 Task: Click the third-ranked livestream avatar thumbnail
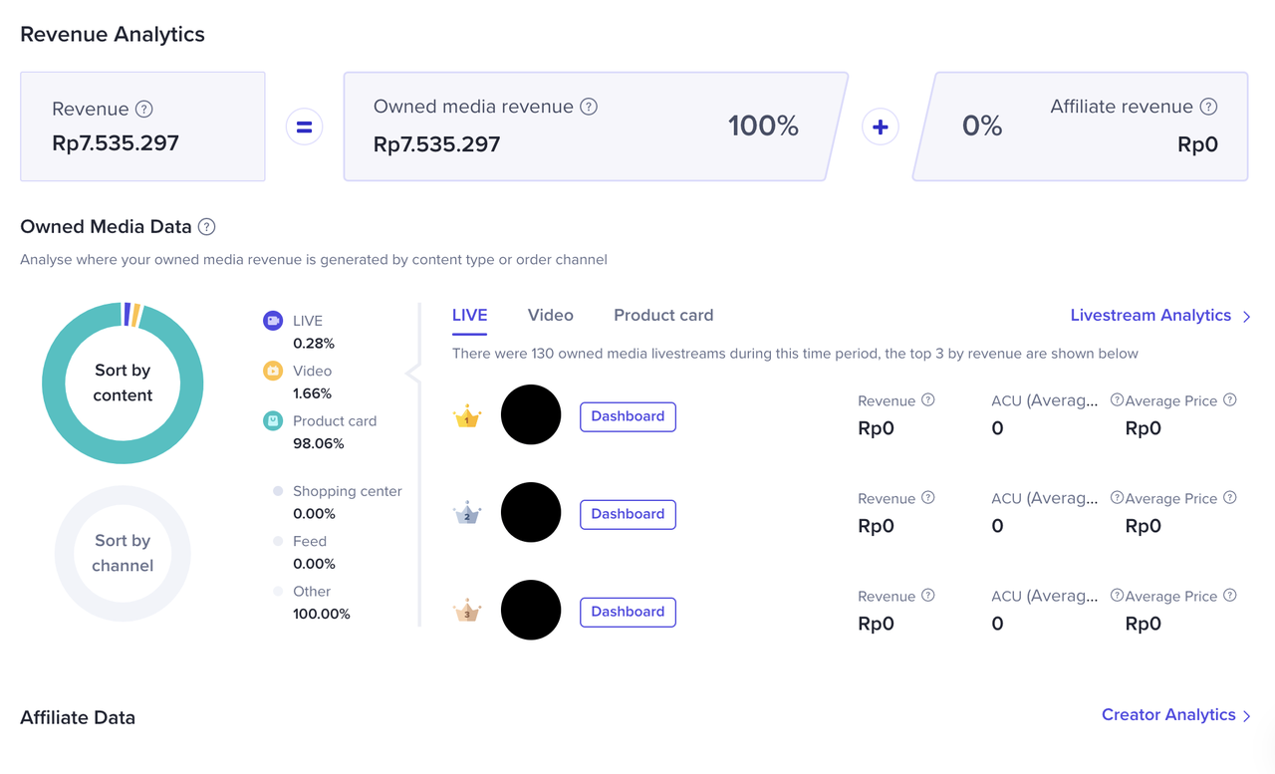pyautogui.click(x=531, y=611)
